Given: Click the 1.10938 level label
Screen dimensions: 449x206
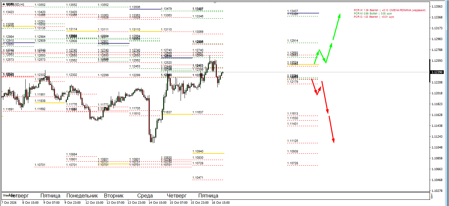Looking at the screenshot, I should point(292,151).
